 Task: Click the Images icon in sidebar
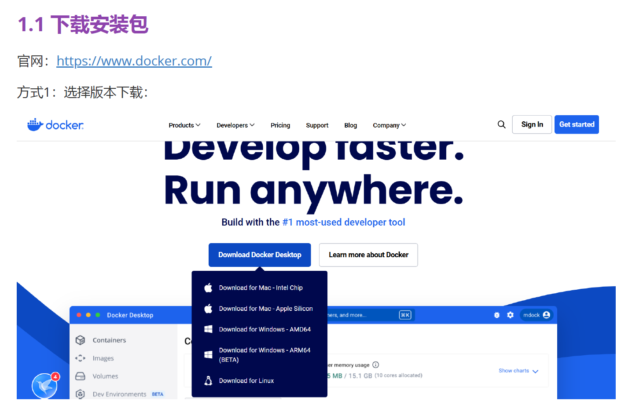click(80, 358)
